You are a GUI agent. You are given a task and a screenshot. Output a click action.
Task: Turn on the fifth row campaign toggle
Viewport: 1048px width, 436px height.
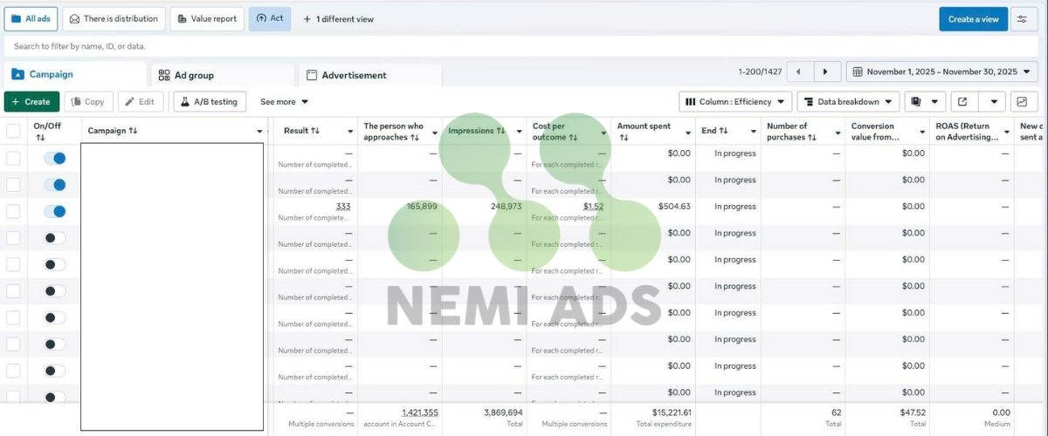(x=54, y=264)
